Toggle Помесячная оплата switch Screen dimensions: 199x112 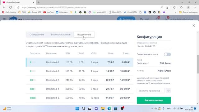click(167, 54)
